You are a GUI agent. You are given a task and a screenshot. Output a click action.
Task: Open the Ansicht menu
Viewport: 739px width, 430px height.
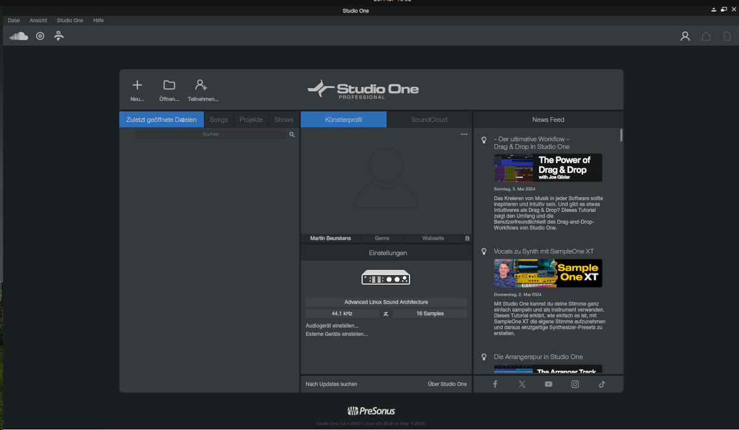click(38, 20)
